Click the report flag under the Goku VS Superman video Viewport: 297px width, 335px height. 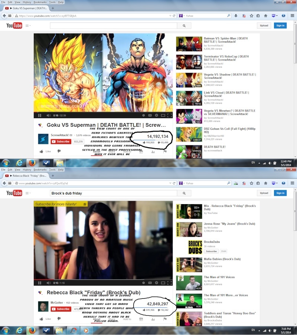coord(165,151)
